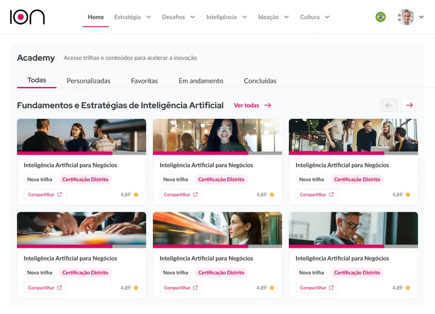Click 'Acesse trilhas e conteúdos' subtitle text
The width and height of the screenshot is (435, 314).
click(x=130, y=58)
